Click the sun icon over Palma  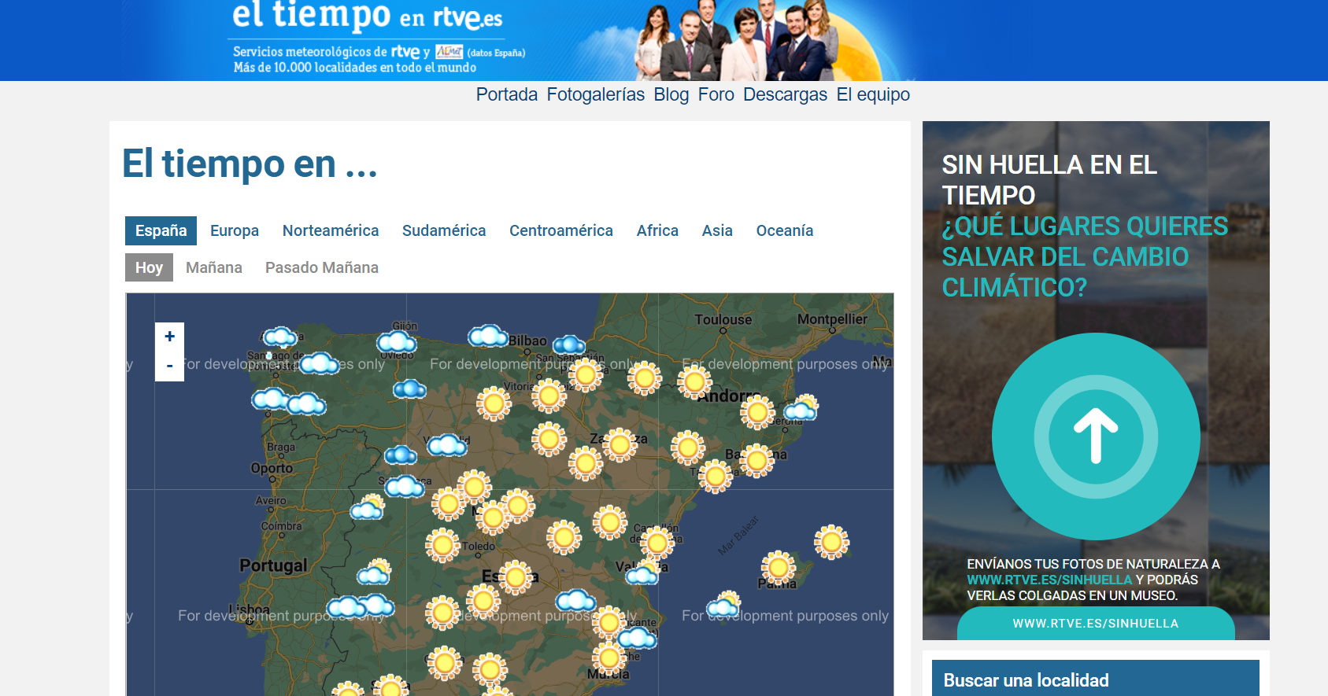pos(779,567)
